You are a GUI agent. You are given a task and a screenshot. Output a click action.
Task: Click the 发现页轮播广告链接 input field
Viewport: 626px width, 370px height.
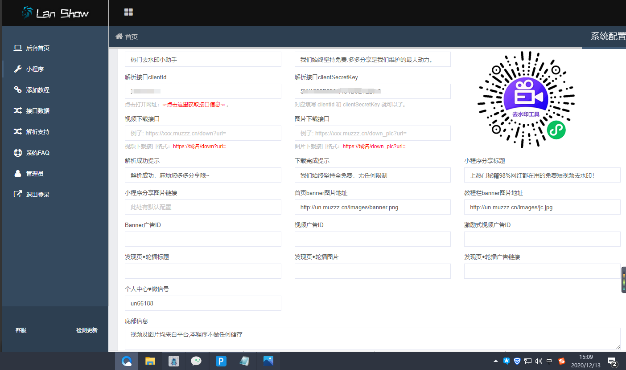coord(542,271)
